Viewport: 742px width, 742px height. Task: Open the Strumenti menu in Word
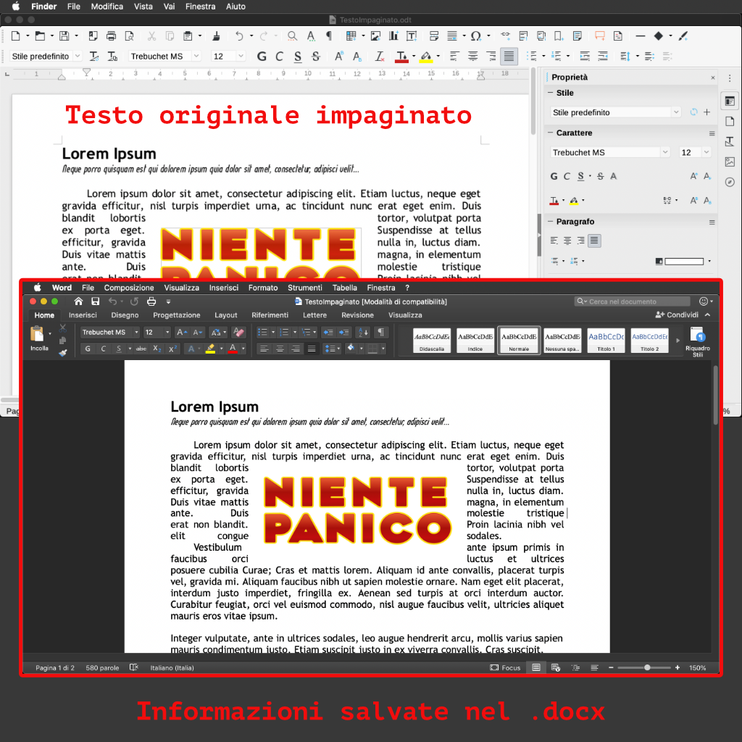[304, 288]
